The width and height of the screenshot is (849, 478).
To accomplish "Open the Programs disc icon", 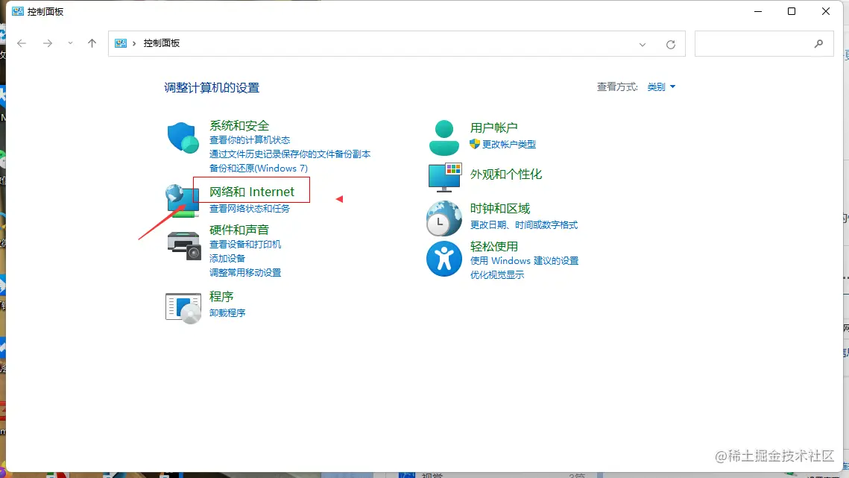I will point(183,308).
